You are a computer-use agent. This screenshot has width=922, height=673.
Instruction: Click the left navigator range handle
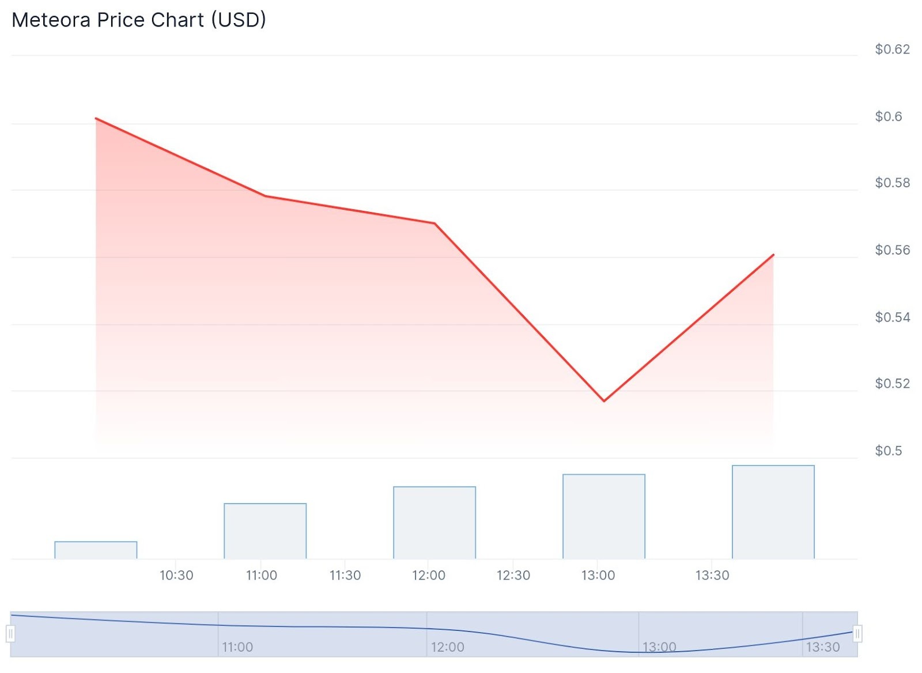10,634
